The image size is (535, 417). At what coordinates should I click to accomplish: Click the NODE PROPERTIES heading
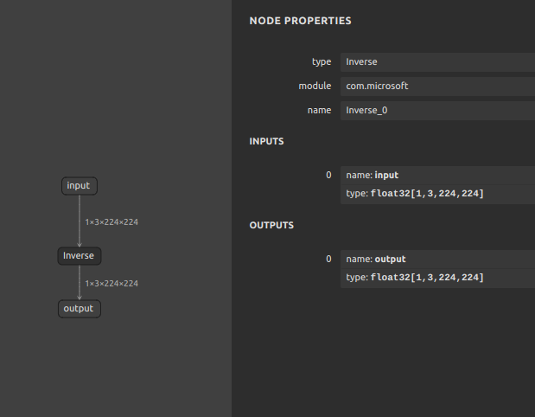(x=300, y=21)
